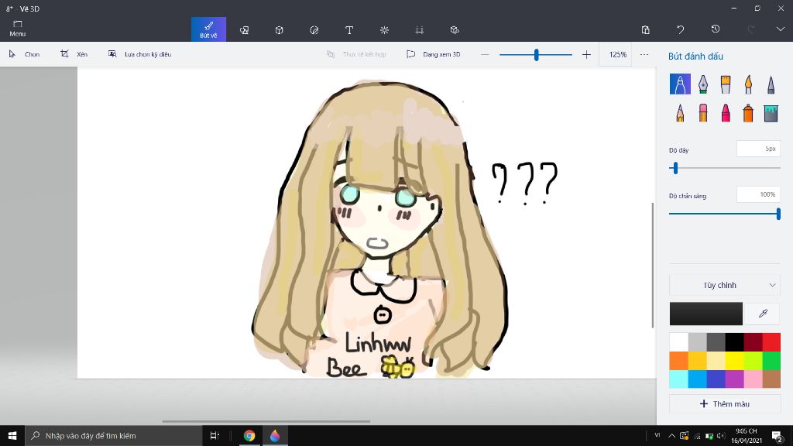Select the Fill bucket tool
Image resolution: width=793 pixels, height=446 pixels.
771,113
